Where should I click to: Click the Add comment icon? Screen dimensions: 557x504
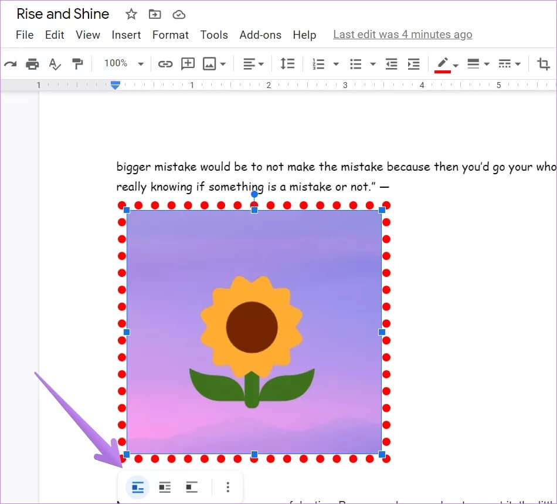pos(188,64)
